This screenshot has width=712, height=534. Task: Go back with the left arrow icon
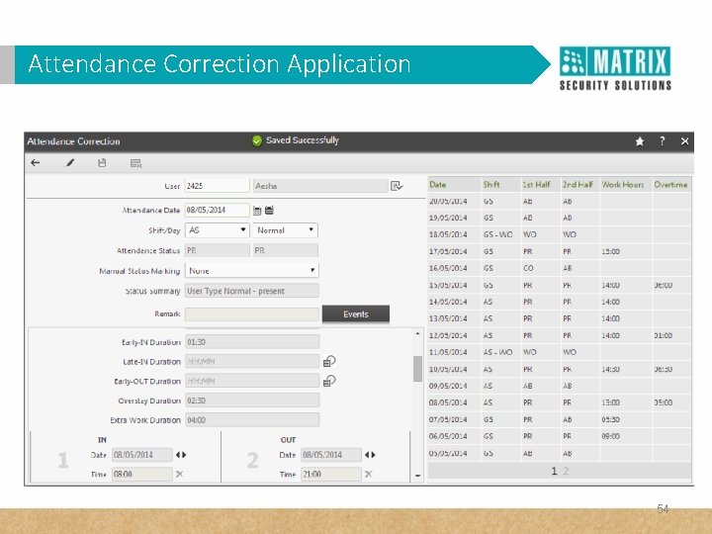point(36,163)
